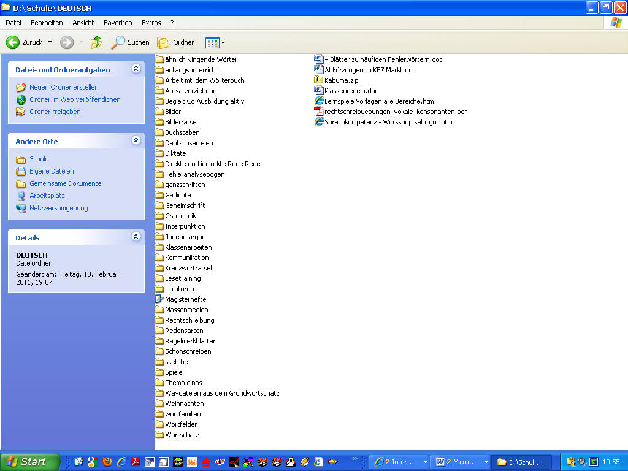Click Neuen Ordner erstellen link
628x471 pixels.
pyautogui.click(x=64, y=87)
